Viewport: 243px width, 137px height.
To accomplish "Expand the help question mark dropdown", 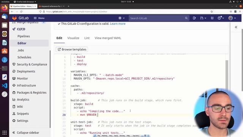I will [x=221, y=18].
